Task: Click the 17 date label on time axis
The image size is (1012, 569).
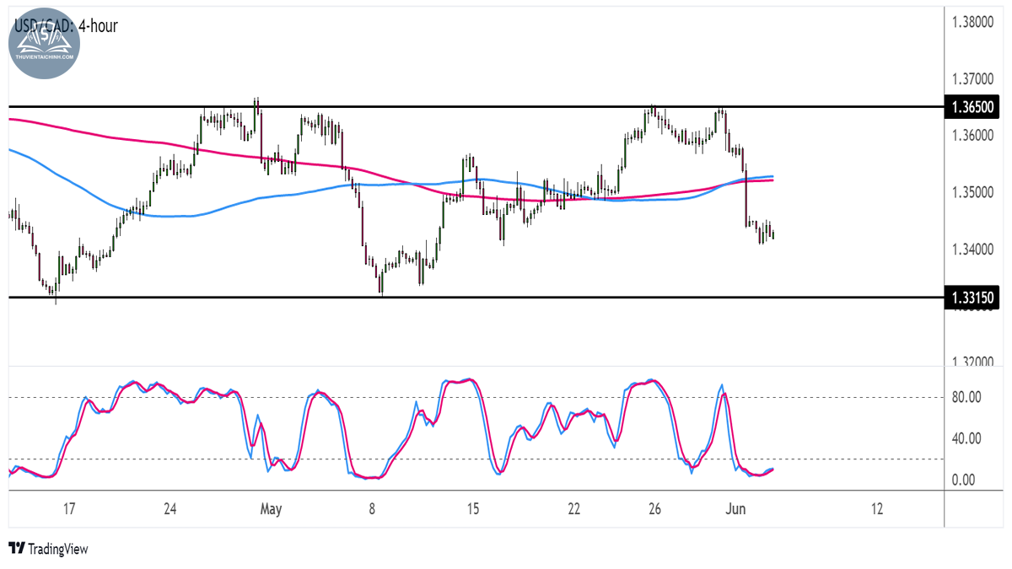Action: (x=68, y=509)
